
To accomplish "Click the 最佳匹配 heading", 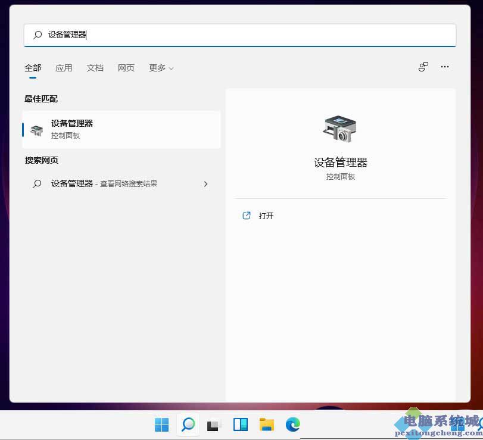I will point(41,99).
